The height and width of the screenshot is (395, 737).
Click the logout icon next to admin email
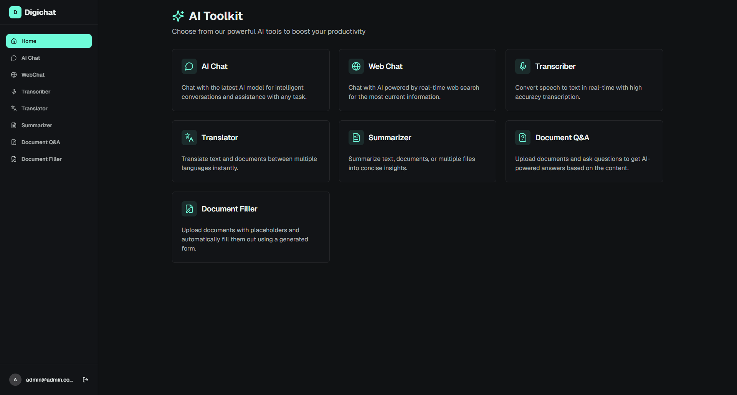[x=86, y=380]
